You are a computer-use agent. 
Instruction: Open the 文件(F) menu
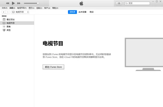(x=5, y=8)
